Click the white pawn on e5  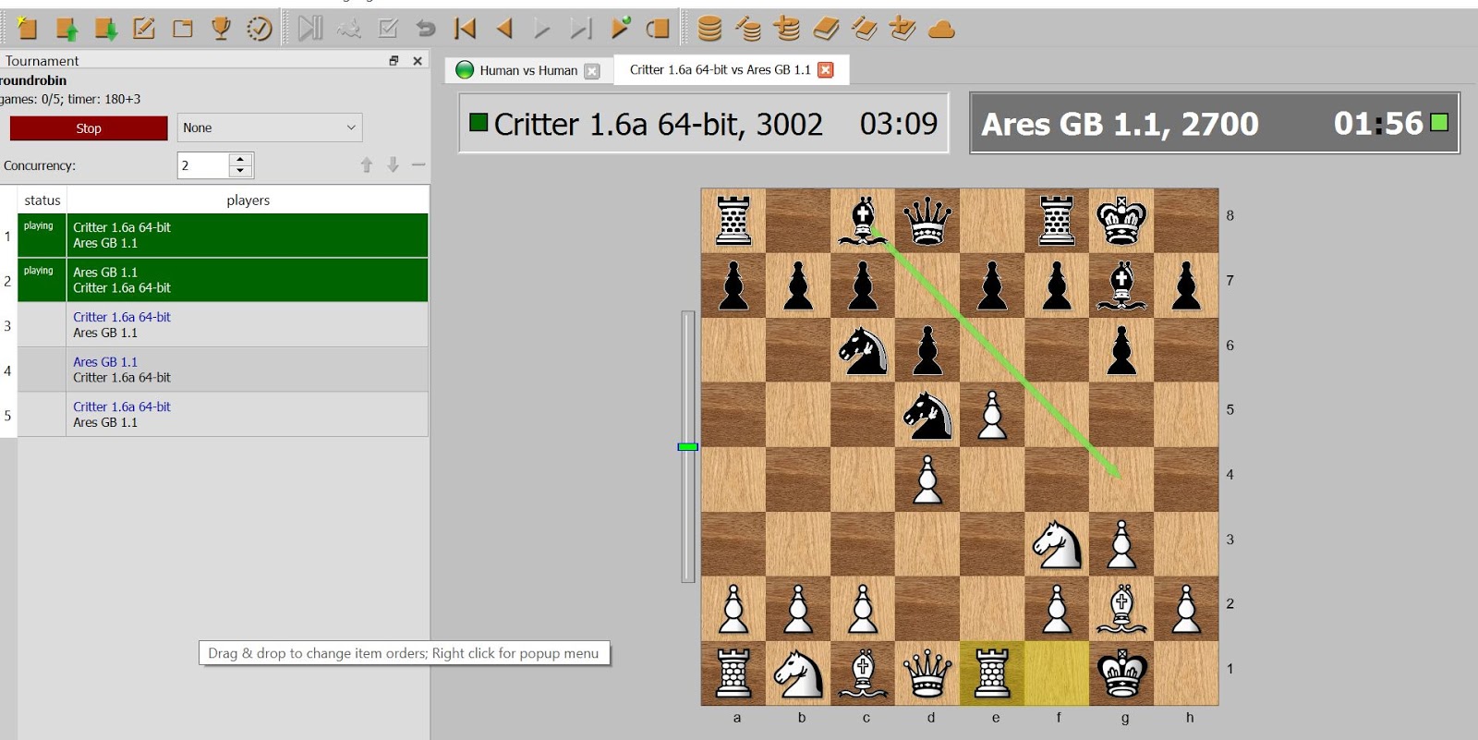coord(992,415)
